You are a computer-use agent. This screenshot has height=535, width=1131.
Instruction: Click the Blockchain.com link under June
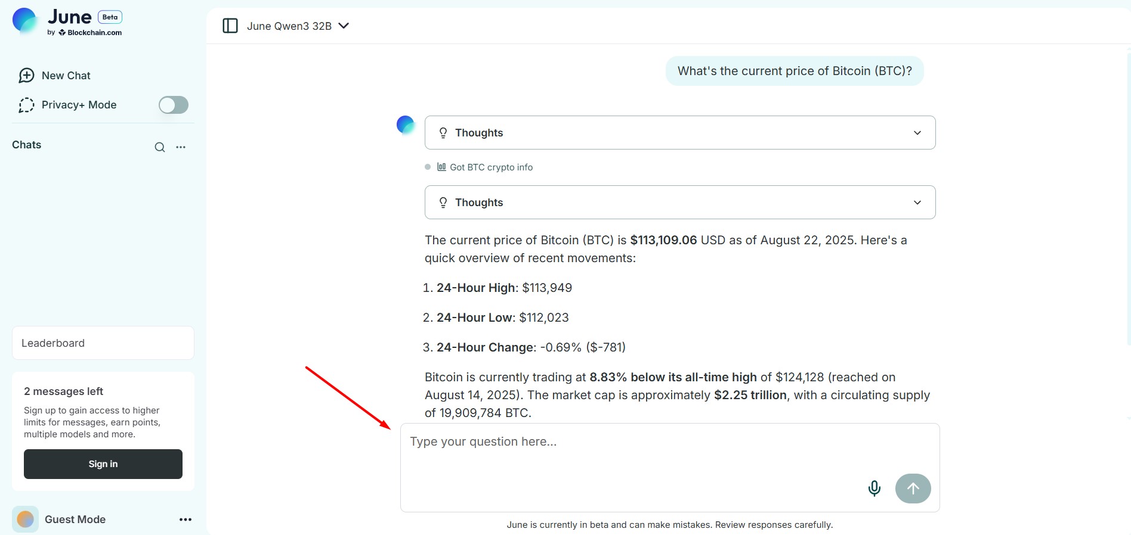click(x=94, y=33)
